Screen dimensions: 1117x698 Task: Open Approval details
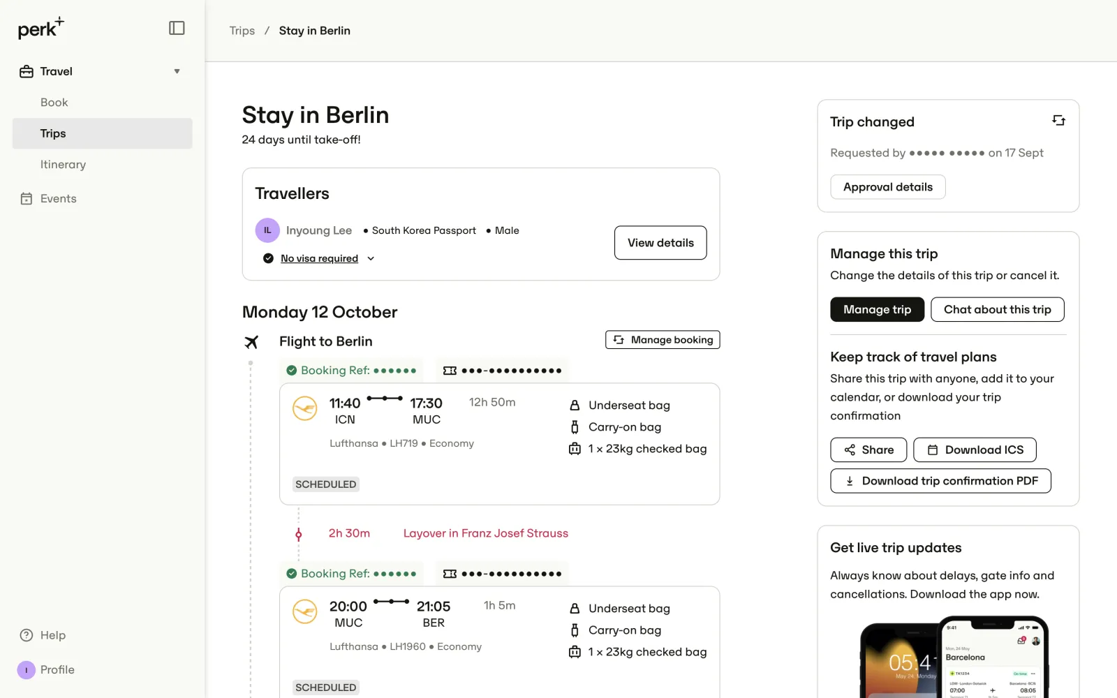click(888, 187)
